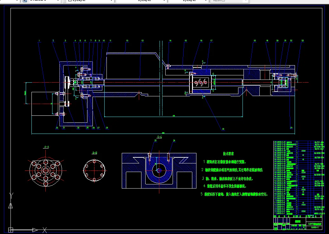Select balloon number 12 callout
Screen dimensions: 329x234
[x=127, y=41]
